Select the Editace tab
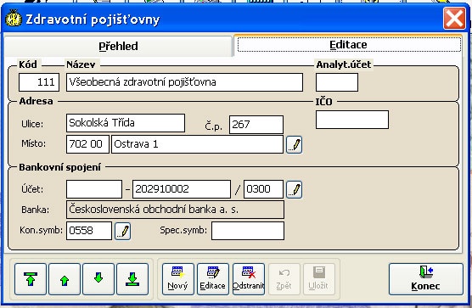 click(349, 45)
